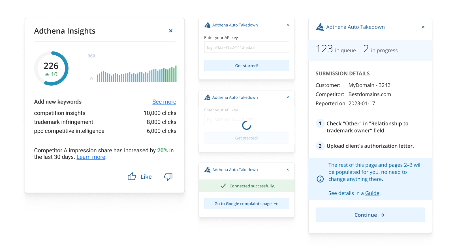Image resolution: width=457 pixels, height=251 pixels.
Task: Close the submission details takedown panel
Action: (423, 27)
